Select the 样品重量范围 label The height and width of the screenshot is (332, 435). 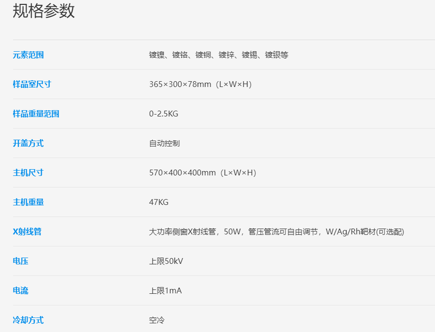tap(36, 114)
